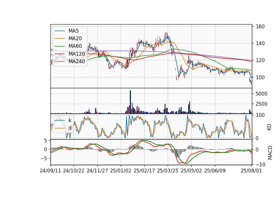
Task: Click the 24/11/27 date label
Action: (x=97, y=171)
